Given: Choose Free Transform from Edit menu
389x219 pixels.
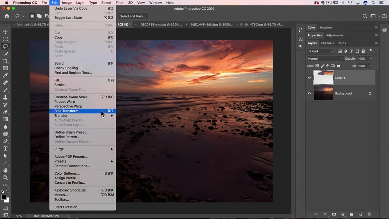Looking at the screenshot, I should [83, 111].
